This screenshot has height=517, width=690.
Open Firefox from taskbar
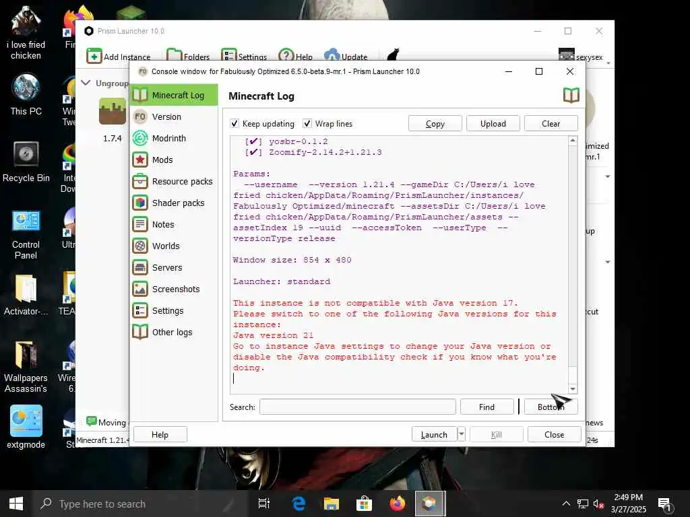[x=397, y=504]
